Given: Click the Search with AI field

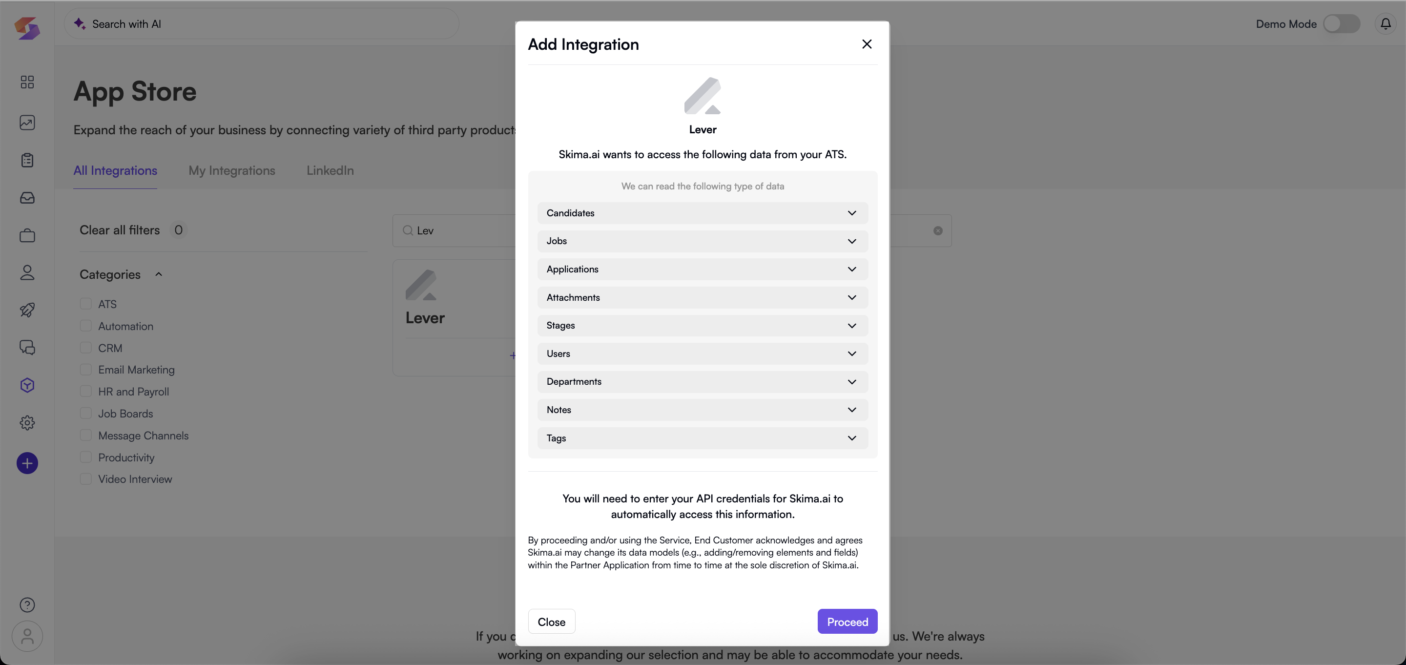Looking at the screenshot, I should pos(262,23).
